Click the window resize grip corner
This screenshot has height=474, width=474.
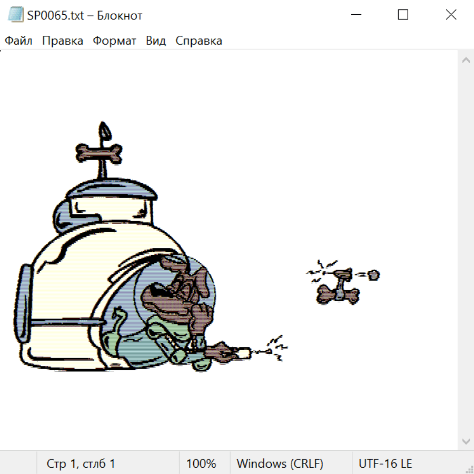tap(469, 469)
